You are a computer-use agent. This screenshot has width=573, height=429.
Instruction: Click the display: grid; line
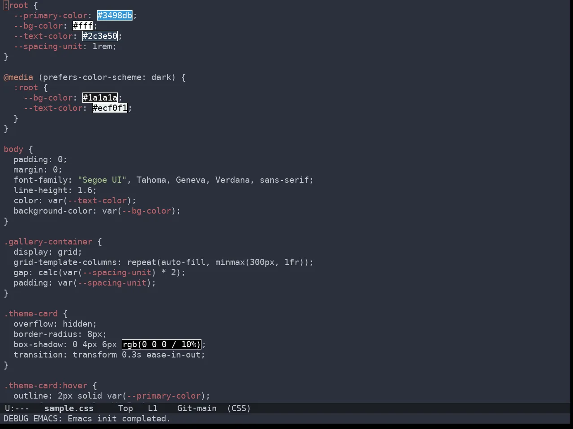coord(48,252)
